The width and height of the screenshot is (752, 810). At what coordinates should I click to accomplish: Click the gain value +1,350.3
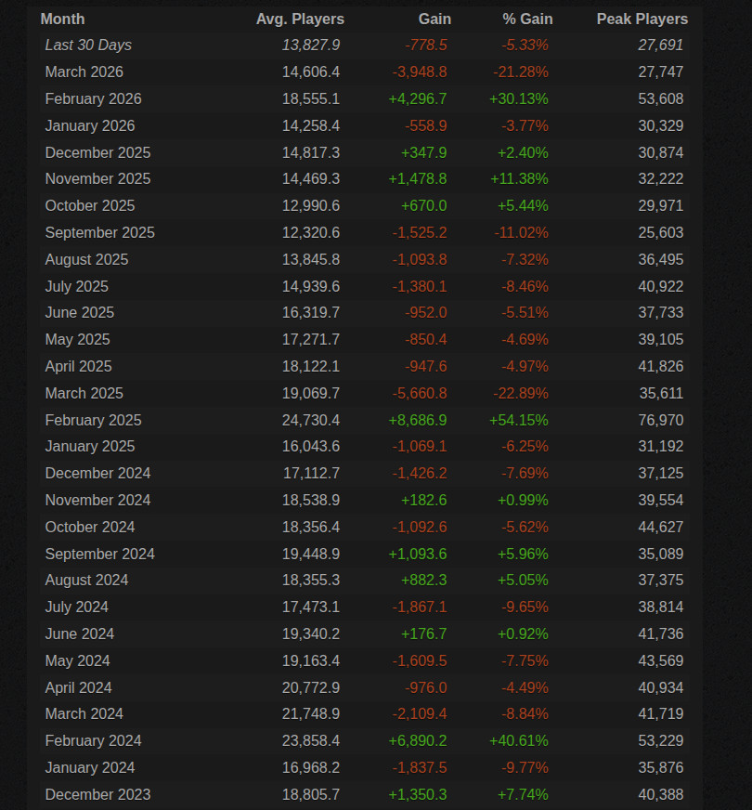[418, 794]
